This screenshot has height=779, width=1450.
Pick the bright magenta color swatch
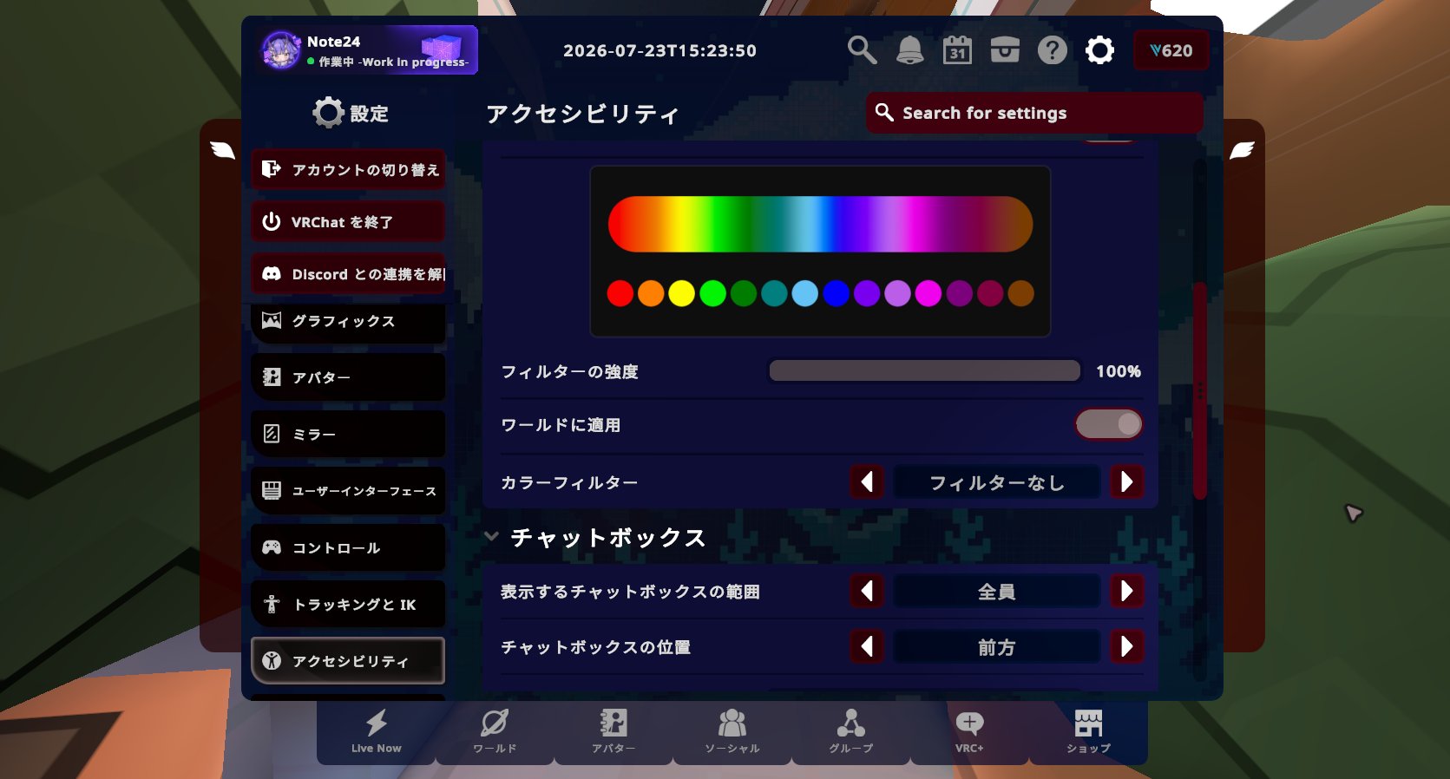pos(928,293)
